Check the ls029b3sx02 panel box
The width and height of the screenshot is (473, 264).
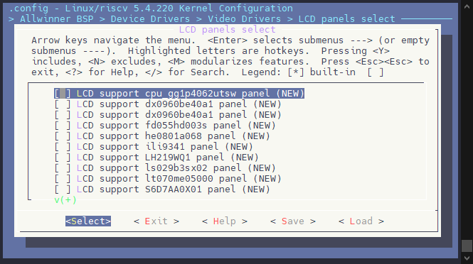pyautogui.click(x=63, y=168)
